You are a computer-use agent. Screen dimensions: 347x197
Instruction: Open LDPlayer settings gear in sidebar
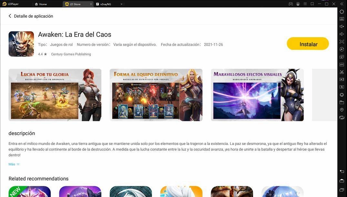tap(342, 12)
